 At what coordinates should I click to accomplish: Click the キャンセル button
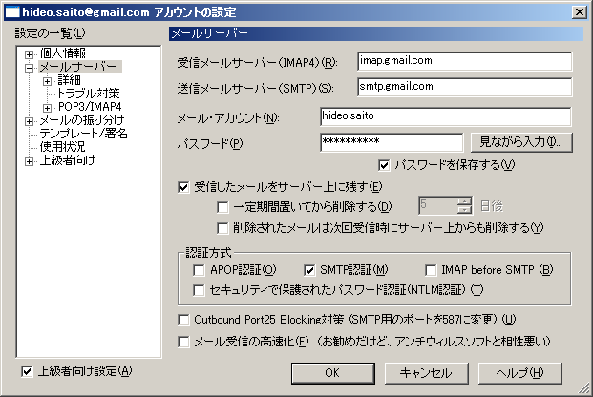[426, 371]
